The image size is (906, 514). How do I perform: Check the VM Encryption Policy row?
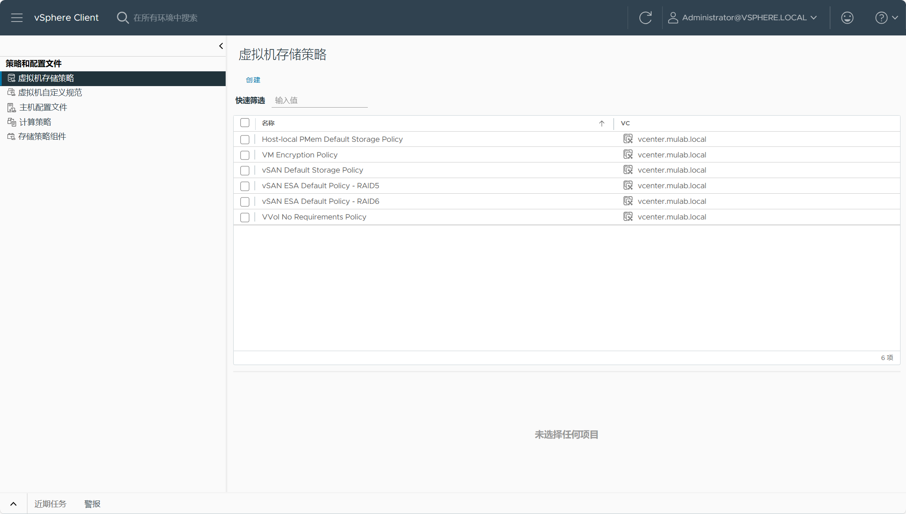(245, 155)
